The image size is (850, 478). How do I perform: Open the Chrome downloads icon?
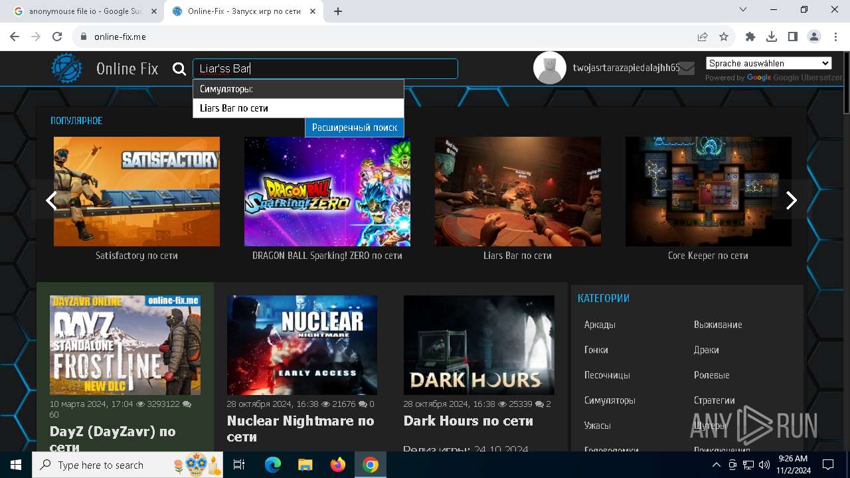(x=772, y=37)
